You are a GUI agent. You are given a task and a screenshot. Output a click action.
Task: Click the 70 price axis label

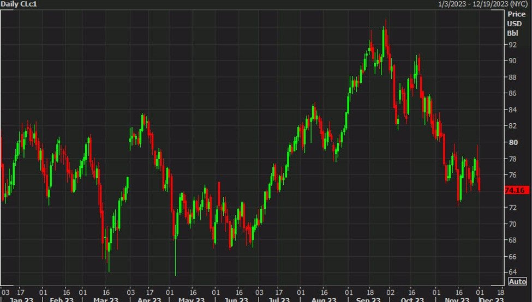(x=513, y=224)
